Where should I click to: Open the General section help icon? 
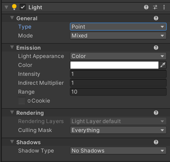click(x=156, y=18)
